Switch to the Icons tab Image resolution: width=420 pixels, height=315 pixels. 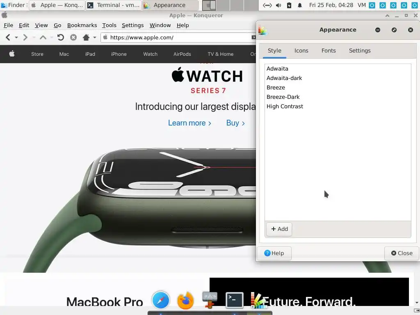301,50
